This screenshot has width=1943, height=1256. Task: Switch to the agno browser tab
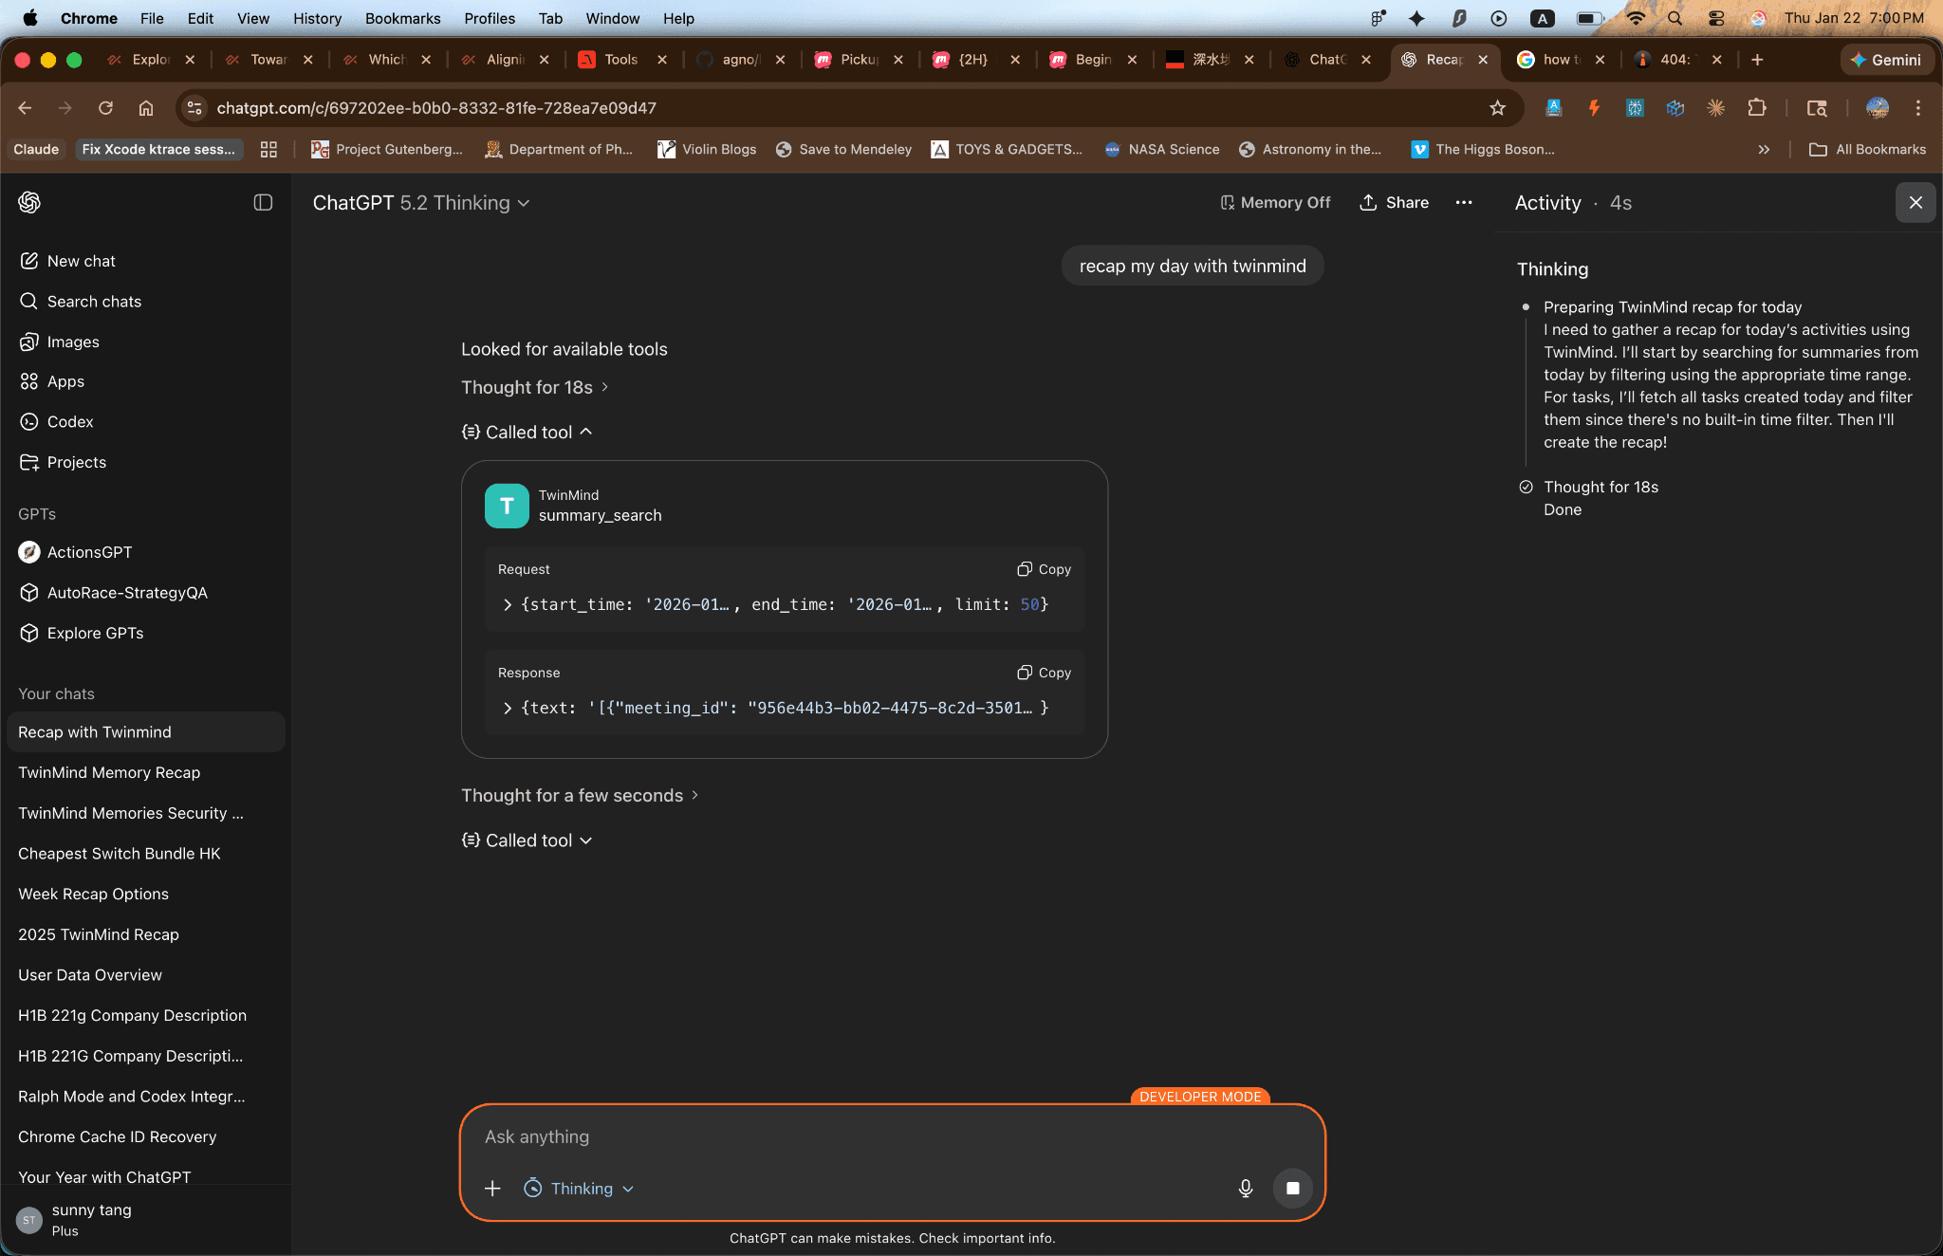pos(740,59)
